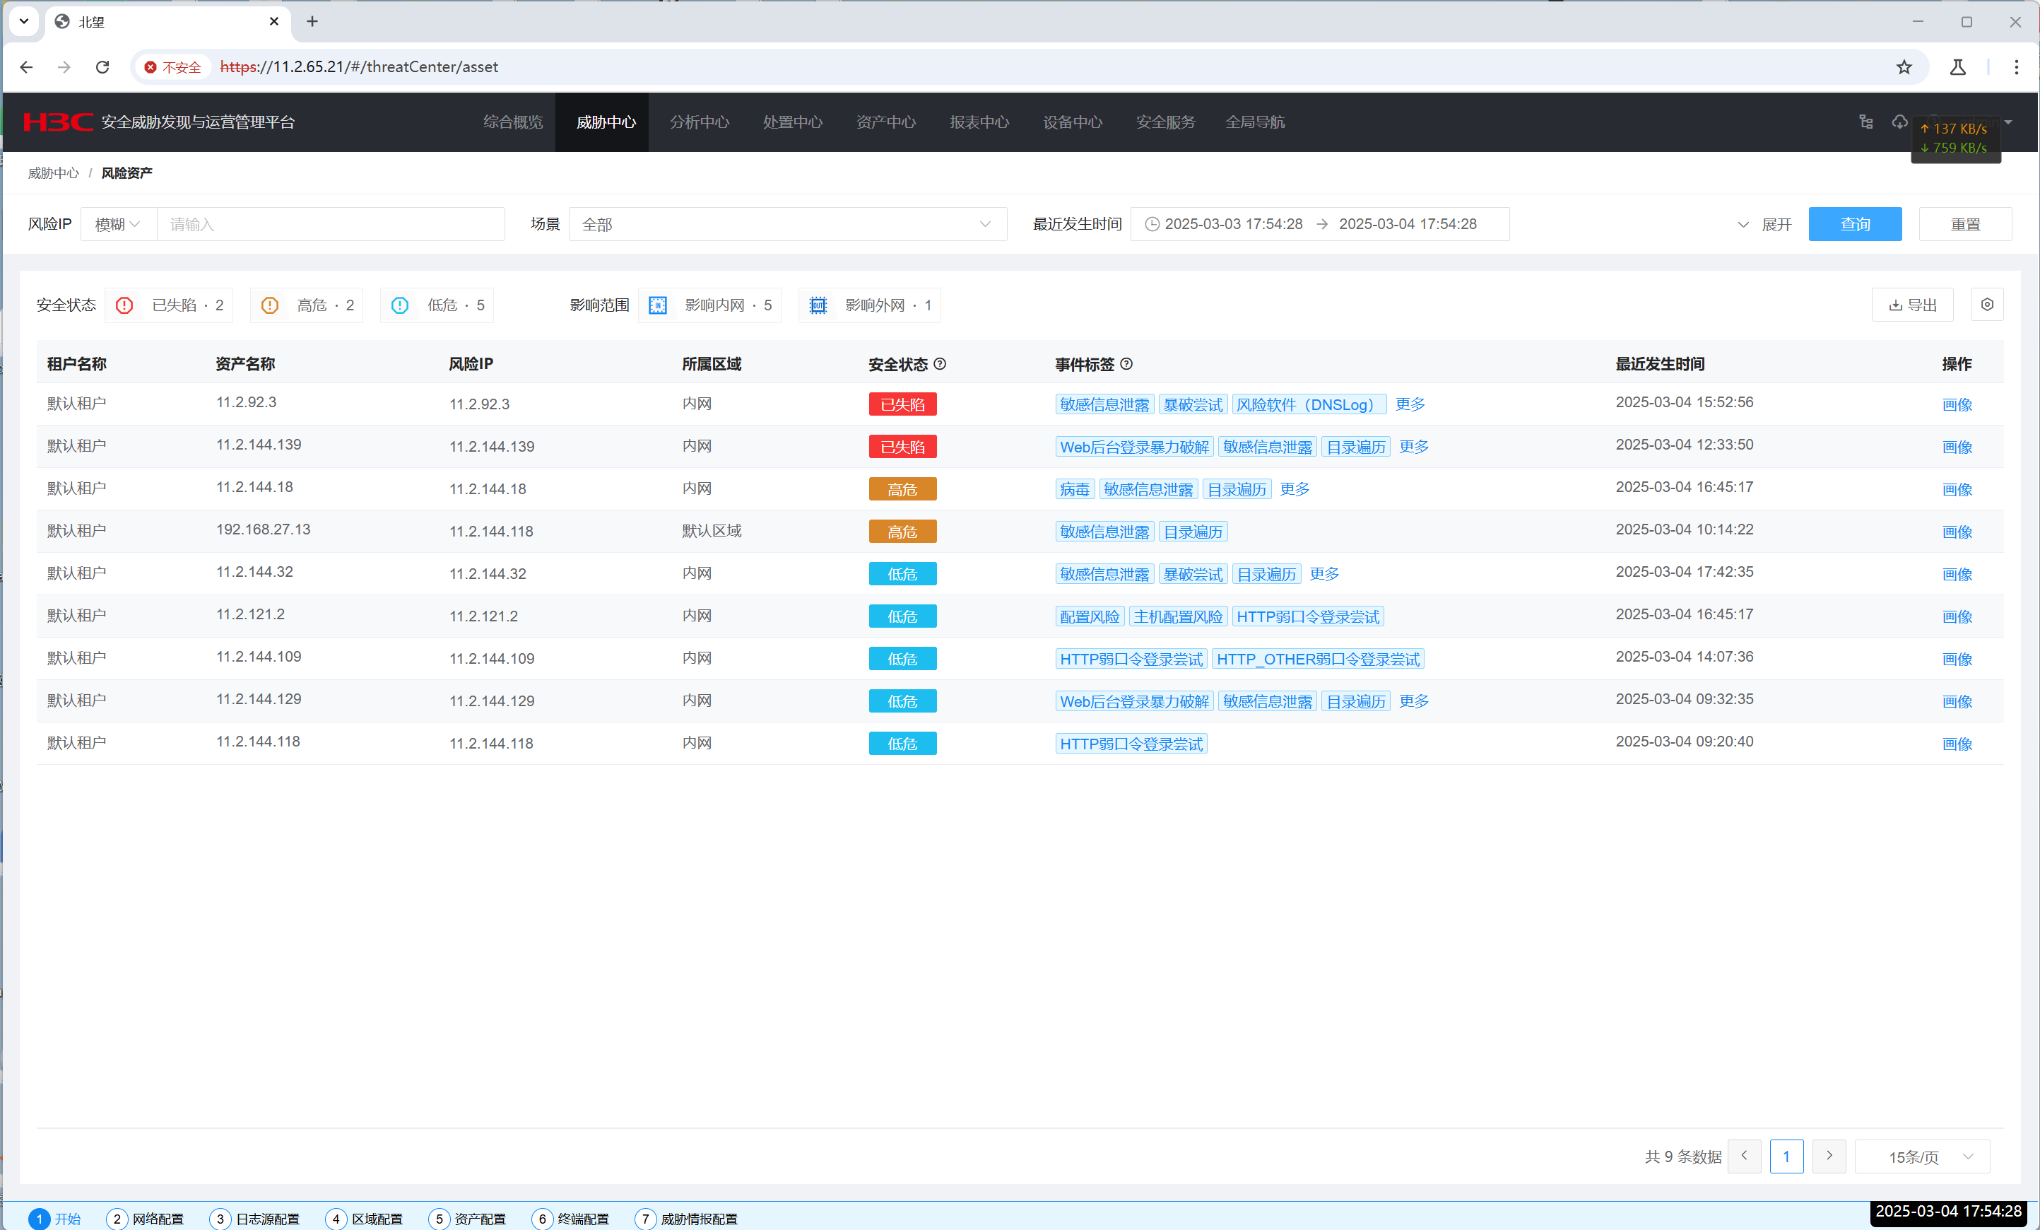Open the 模糊 match type dropdown
This screenshot has height=1230, width=2040.
coord(119,223)
